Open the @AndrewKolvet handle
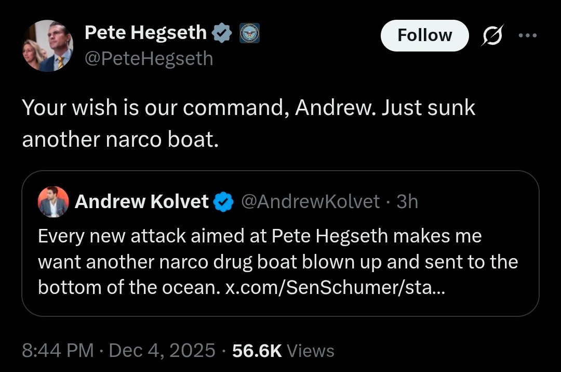Screen dimensions: 561x372 pyautogui.click(x=310, y=201)
